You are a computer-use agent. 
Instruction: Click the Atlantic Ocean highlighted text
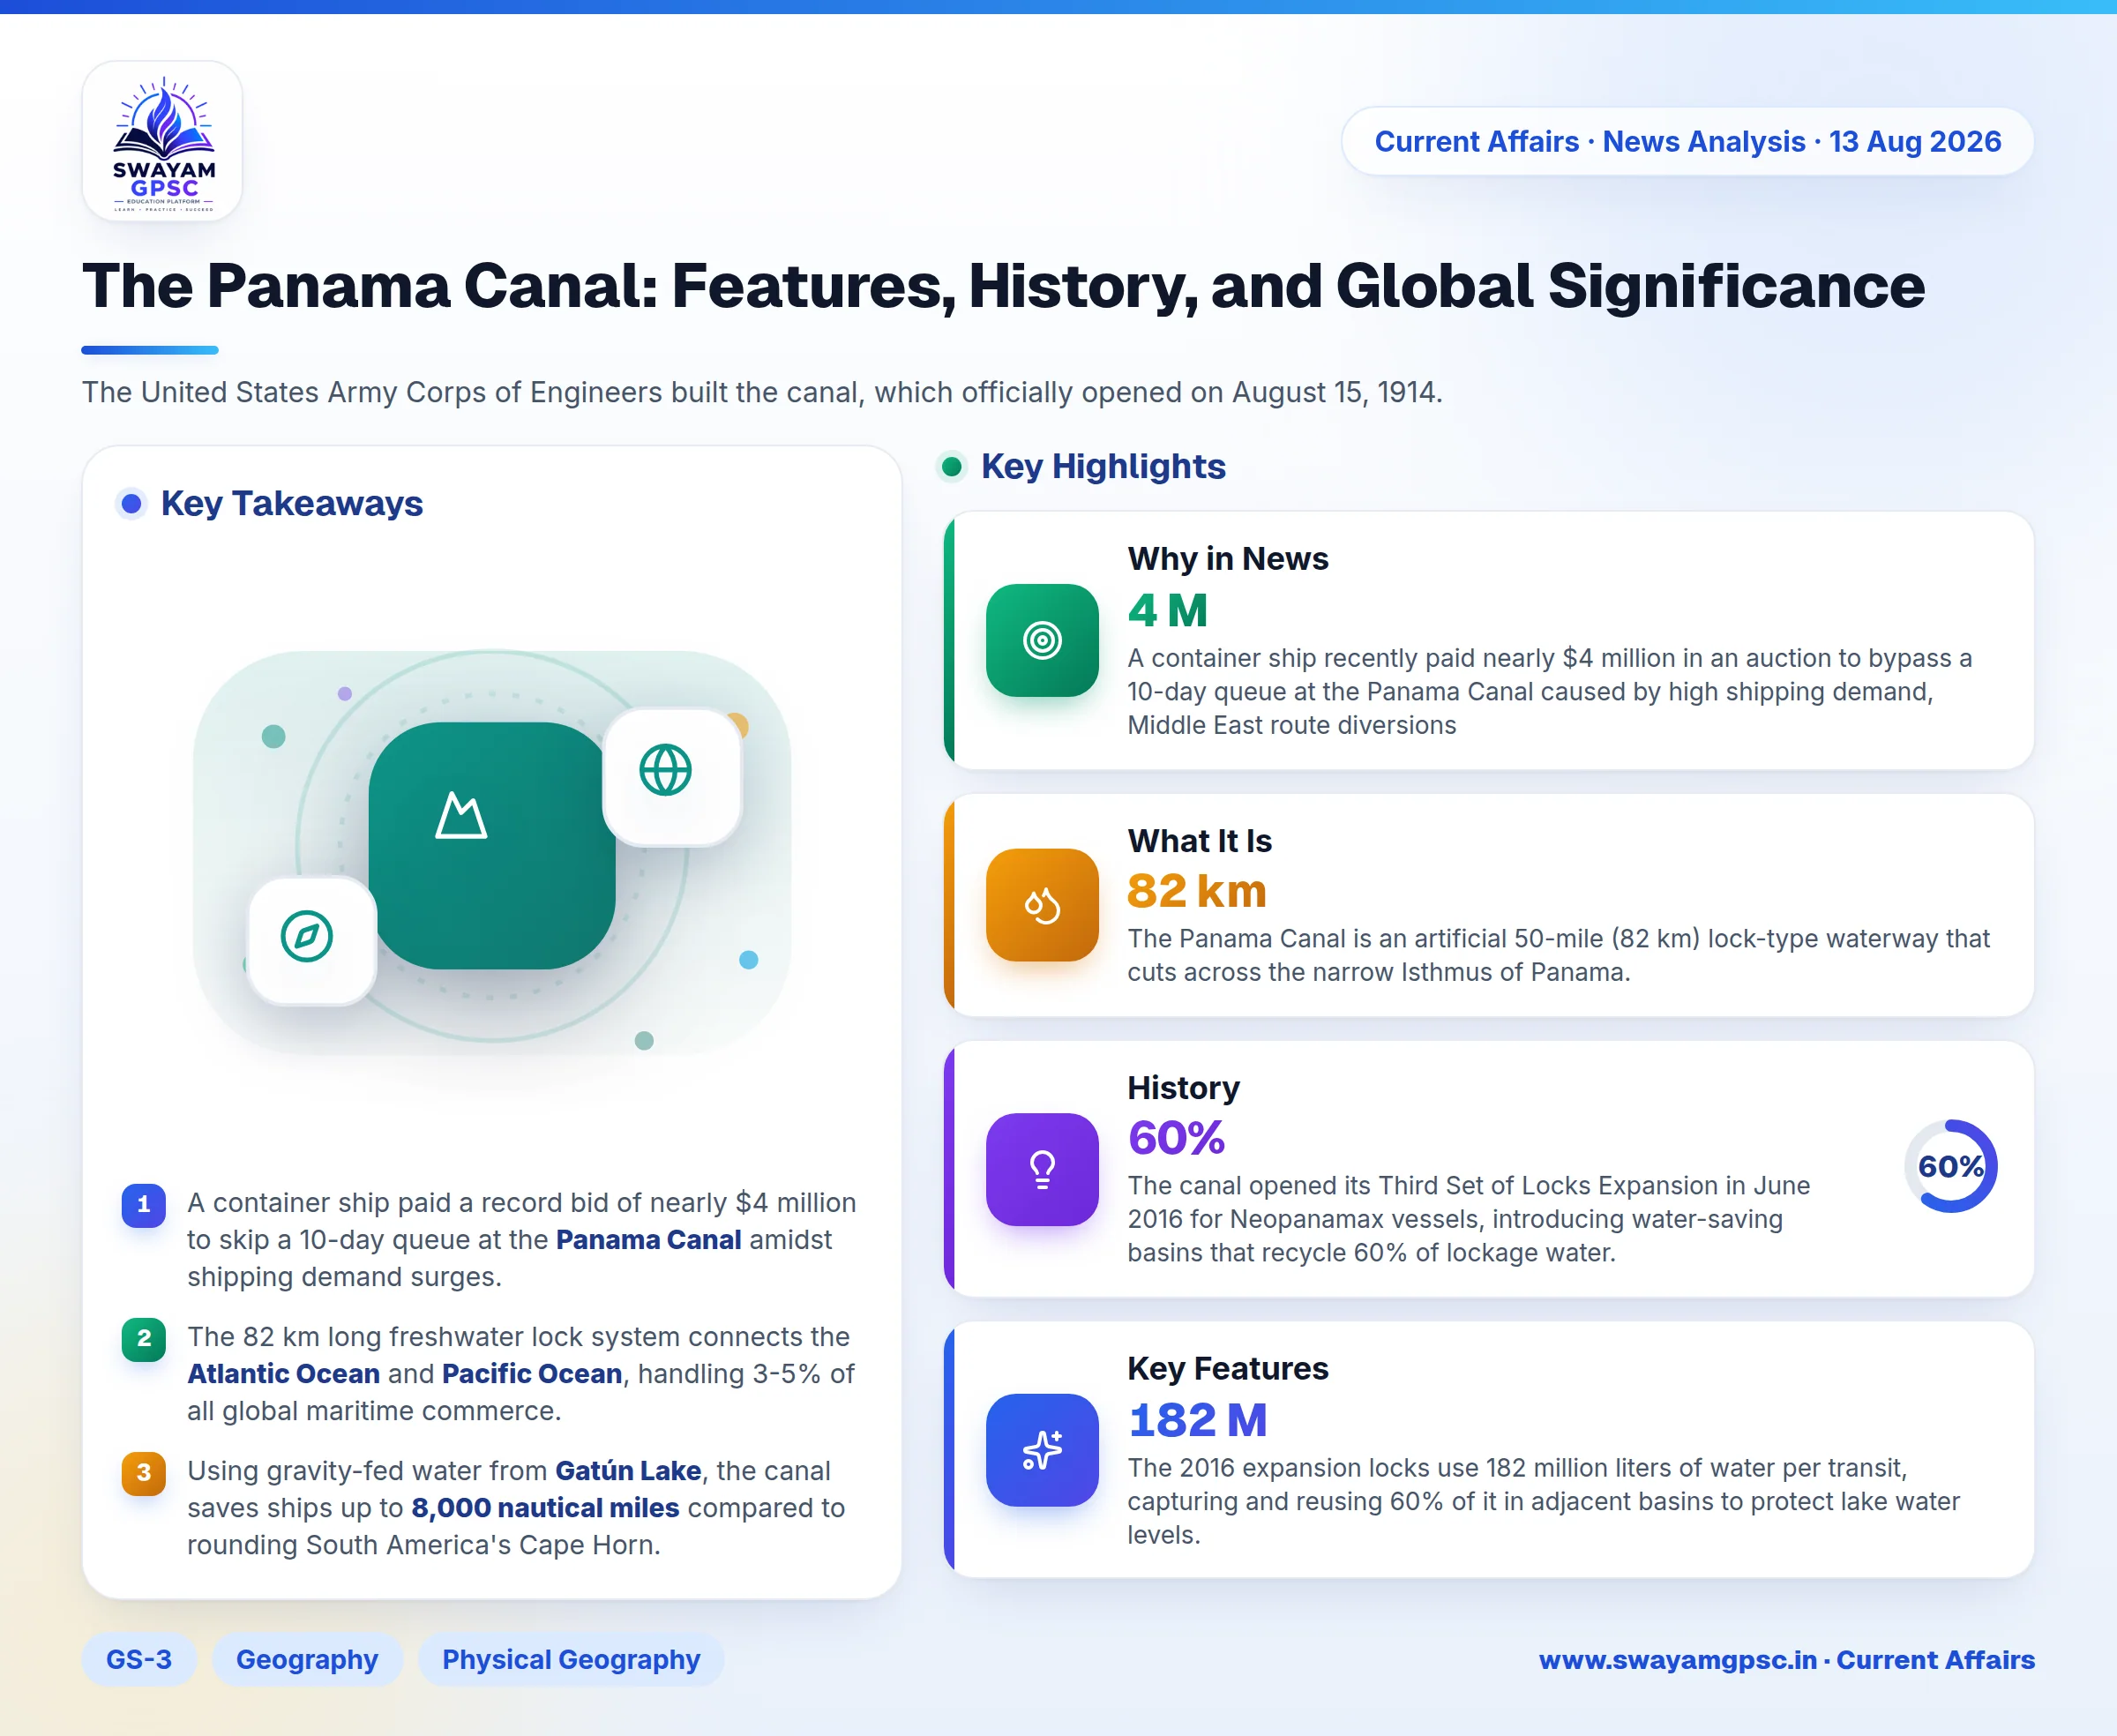[284, 1373]
